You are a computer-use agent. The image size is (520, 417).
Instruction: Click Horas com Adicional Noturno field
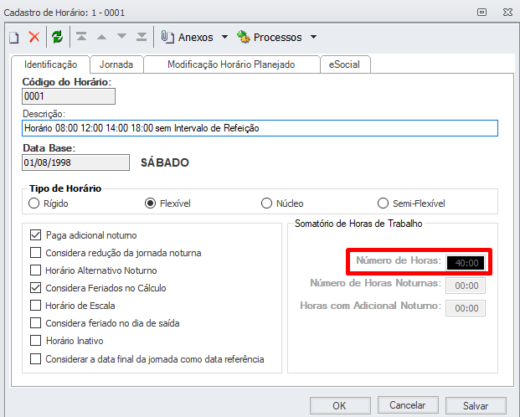[x=466, y=308]
